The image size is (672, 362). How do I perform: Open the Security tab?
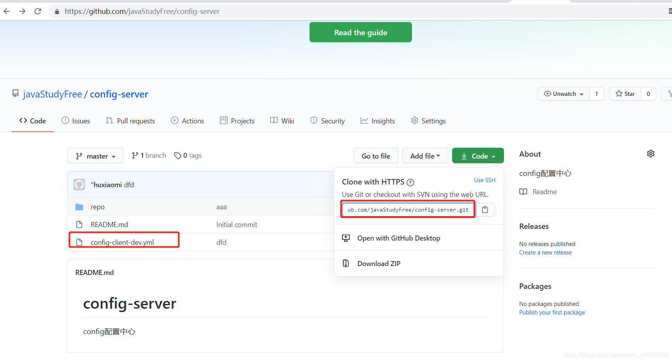[327, 121]
